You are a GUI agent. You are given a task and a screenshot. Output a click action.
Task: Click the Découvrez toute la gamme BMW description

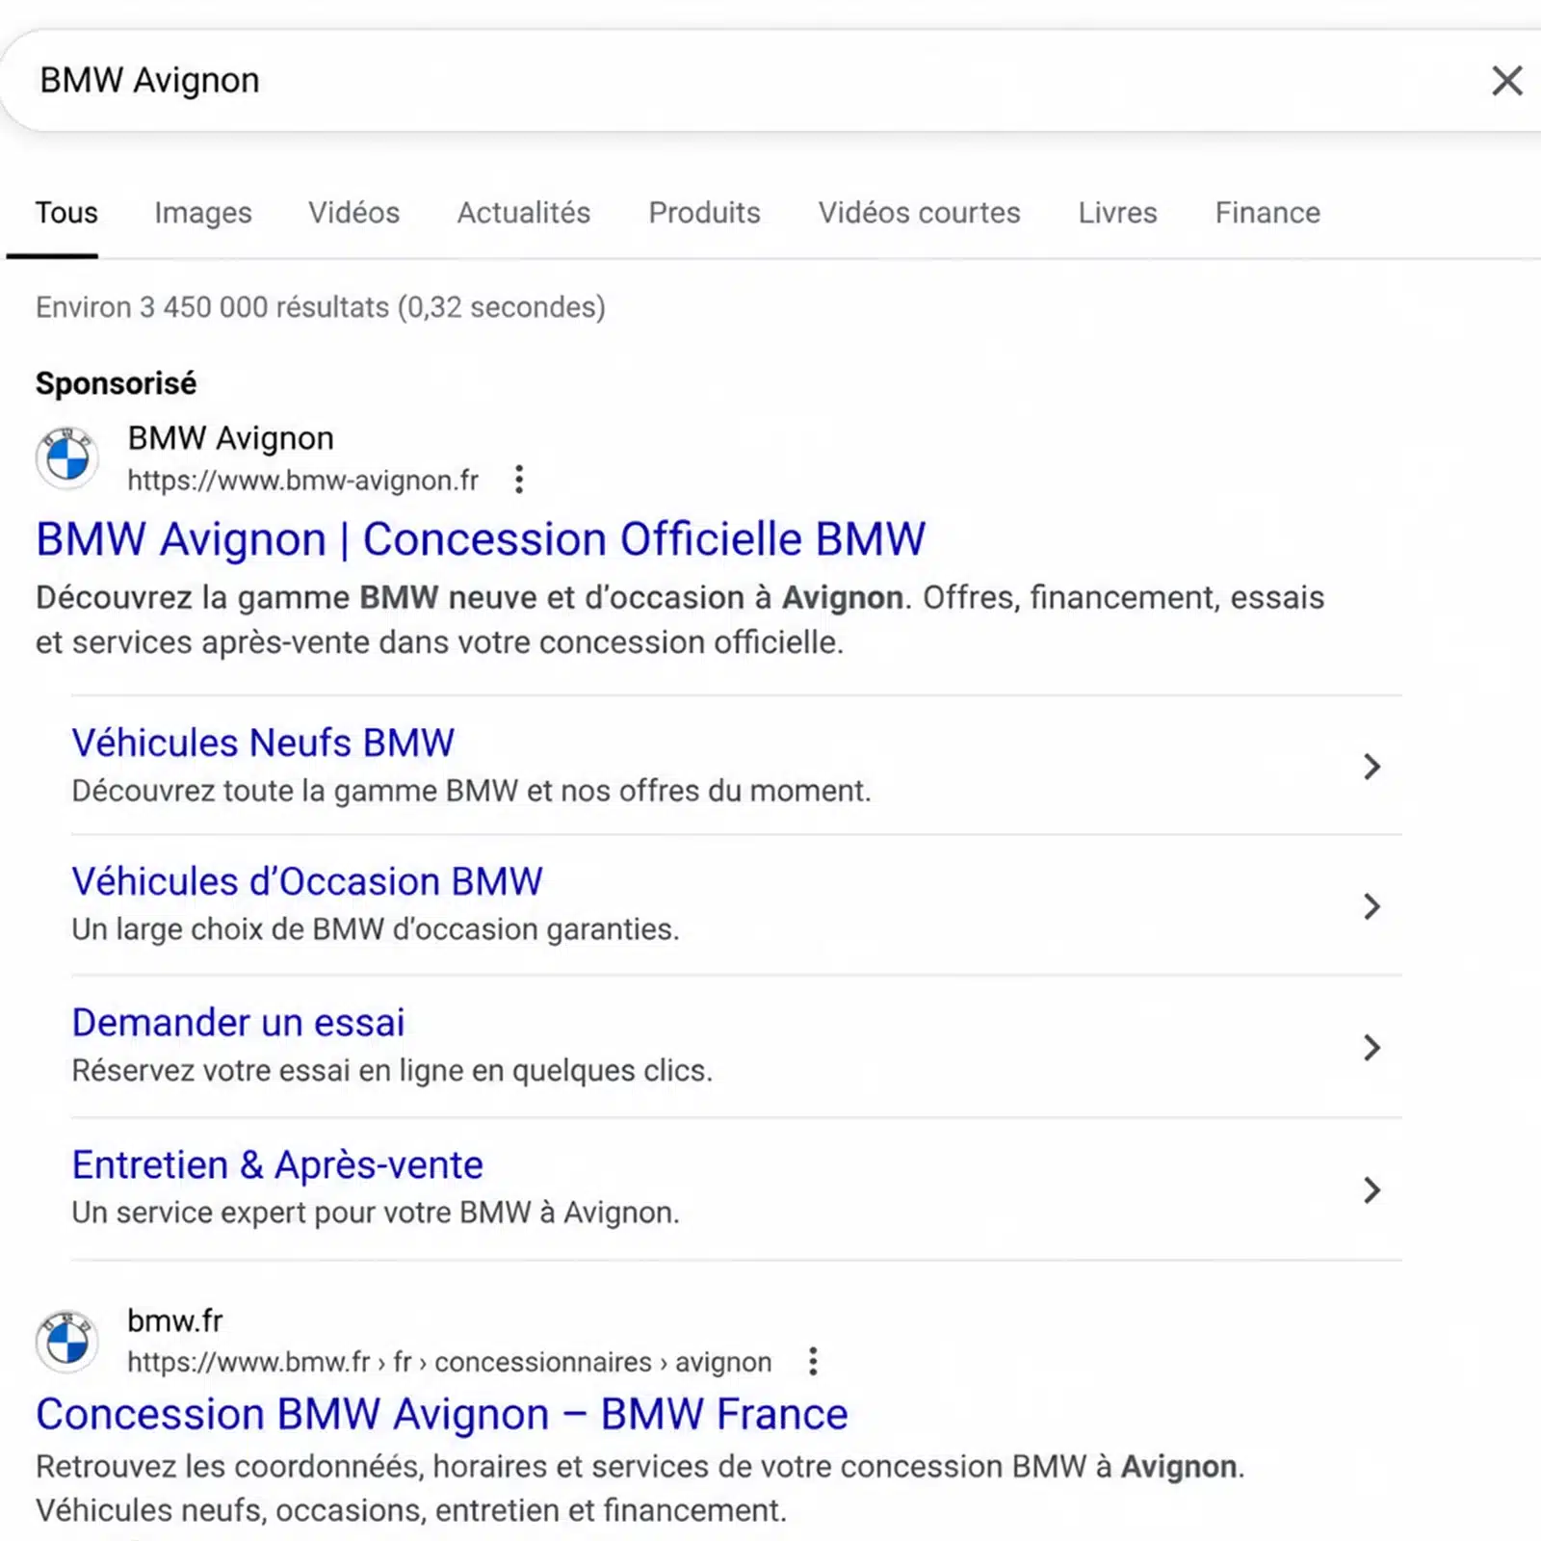471,791
